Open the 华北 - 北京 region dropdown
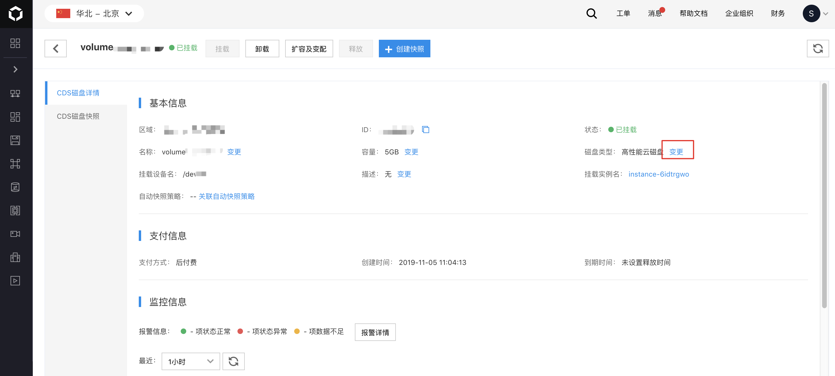The height and width of the screenshot is (376, 835). point(94,13)
